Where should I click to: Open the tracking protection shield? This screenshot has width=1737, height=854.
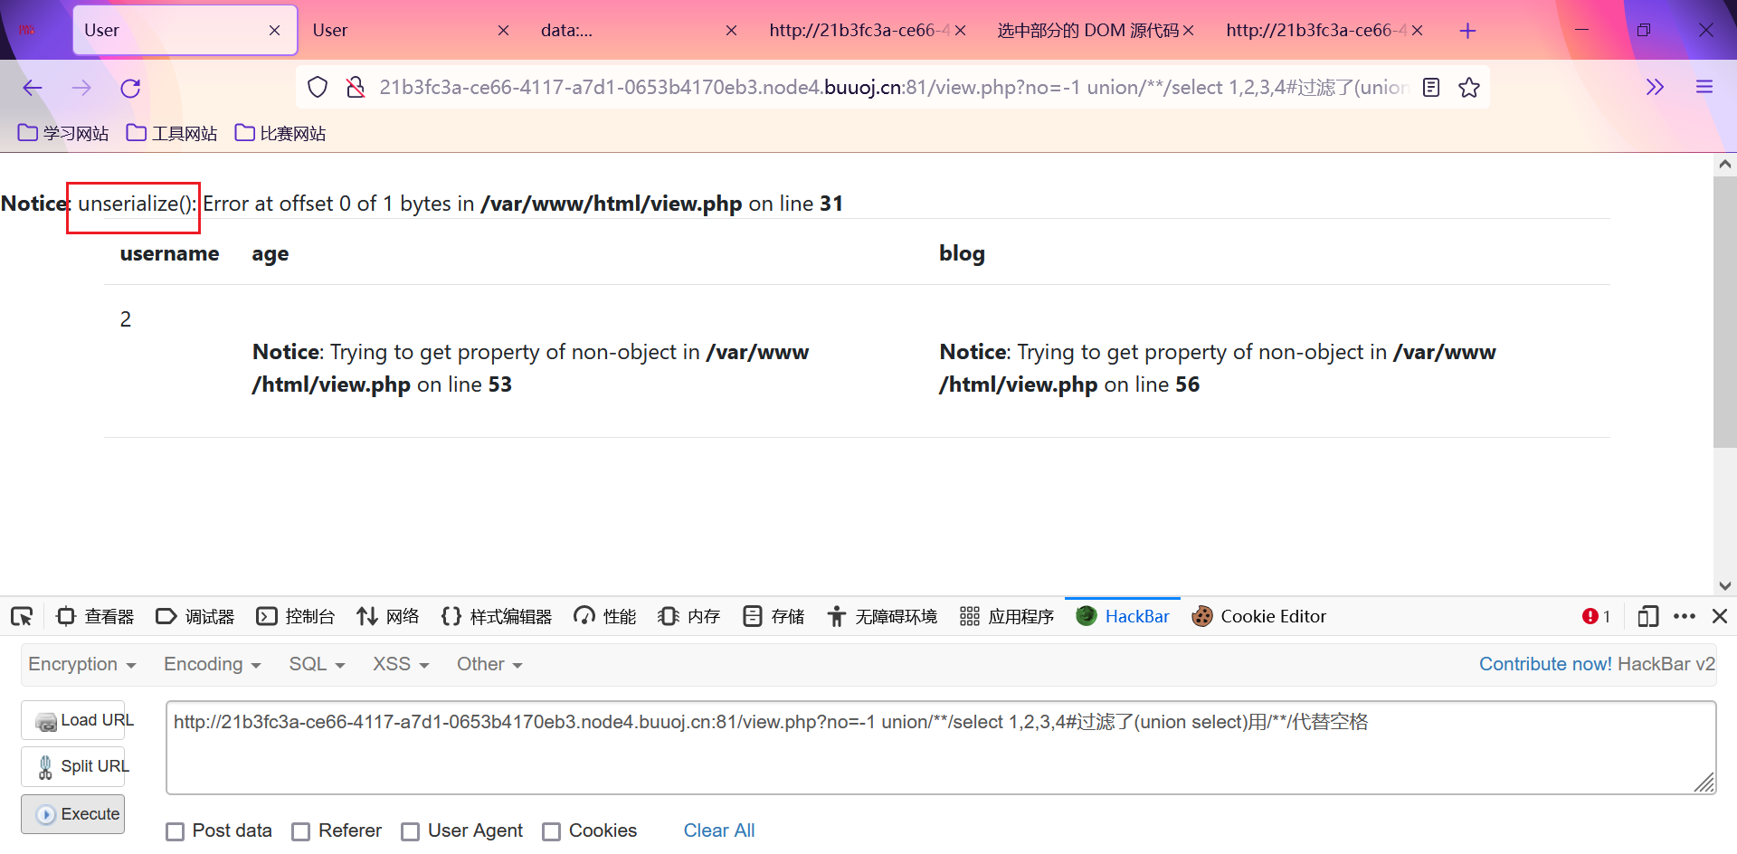318,88
